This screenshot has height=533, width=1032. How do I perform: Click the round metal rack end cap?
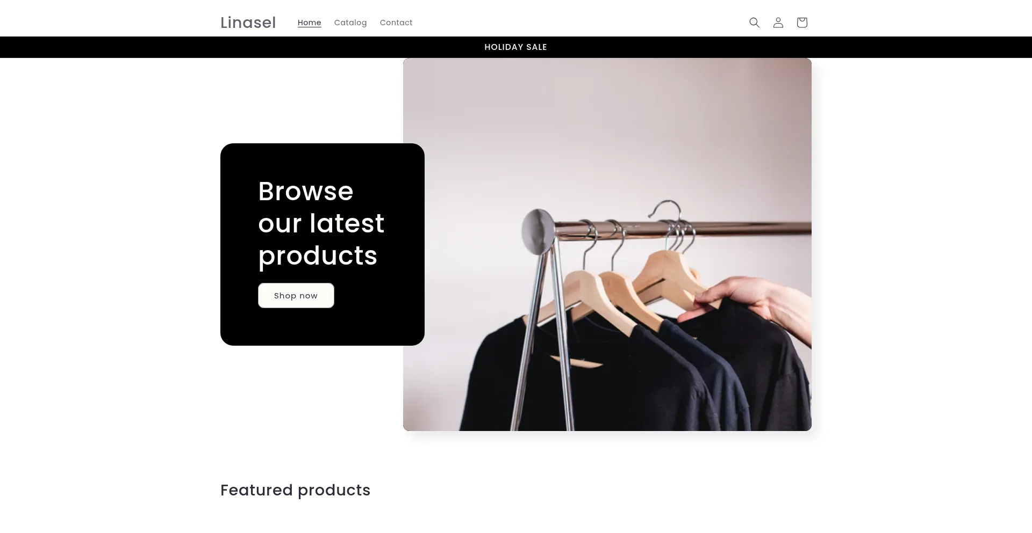tap(537, 231)
